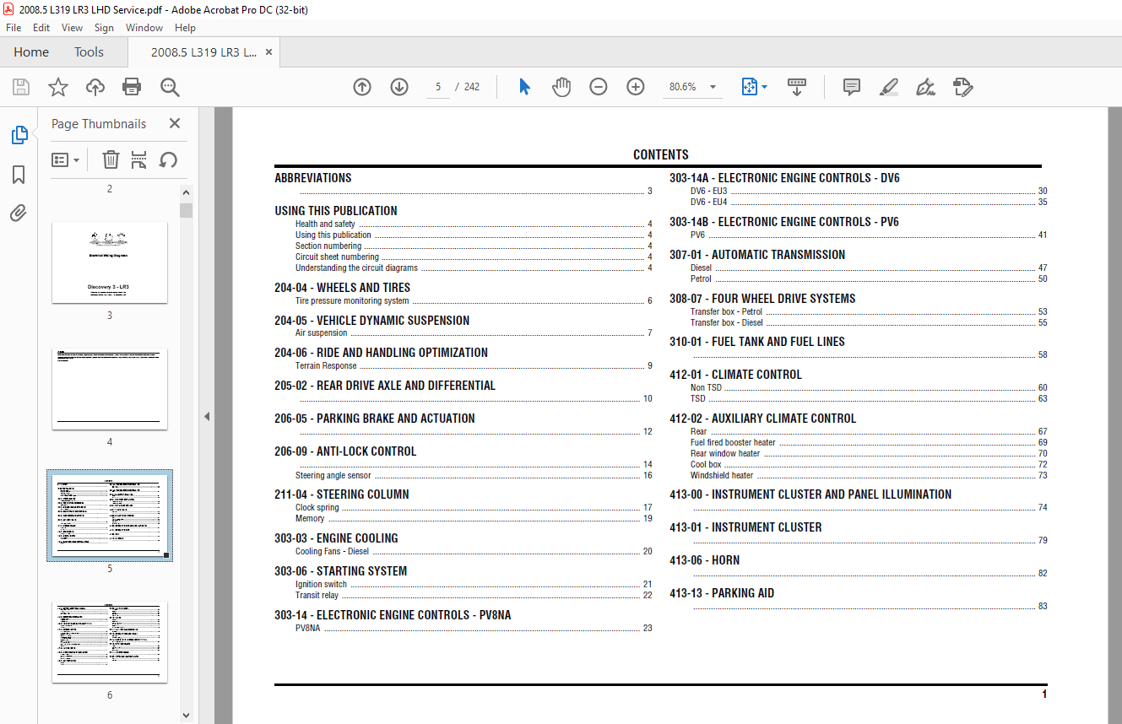
Task: Click 413-06 - HORN heading
Action: coord(705,560)
